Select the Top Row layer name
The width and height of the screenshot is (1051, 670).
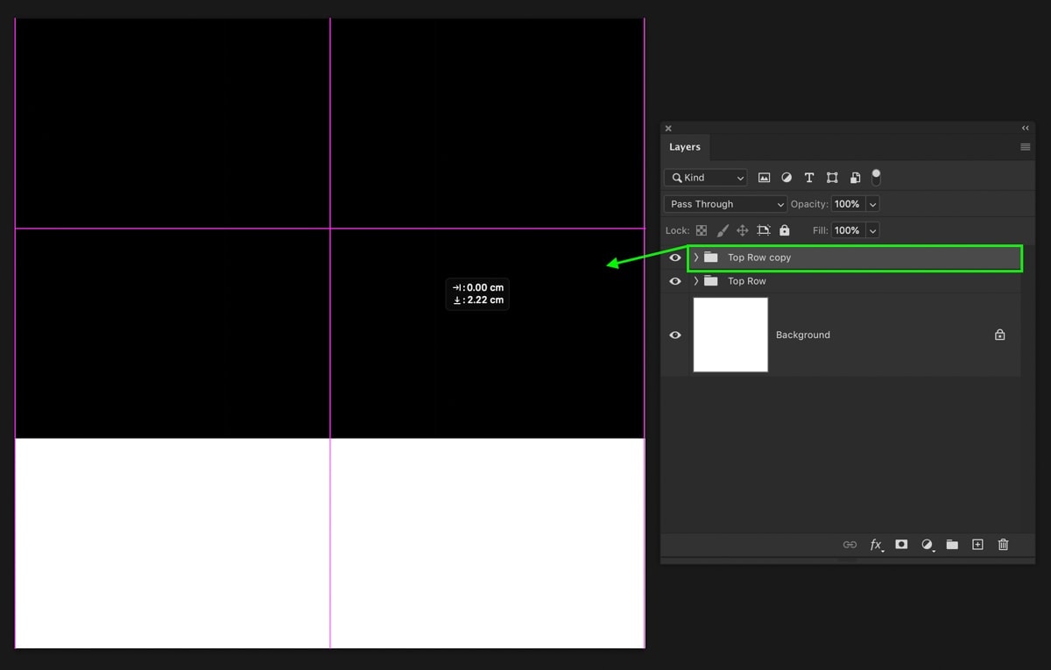[x=747, y=281]
